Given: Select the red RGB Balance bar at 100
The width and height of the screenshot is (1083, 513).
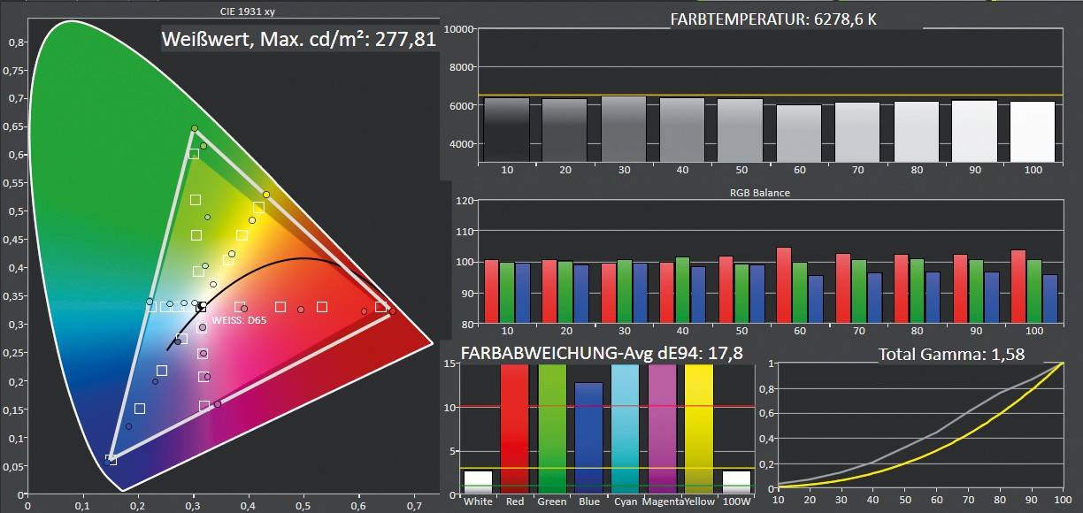Looking at the screenshot, I should click(x=1018, y=287).
